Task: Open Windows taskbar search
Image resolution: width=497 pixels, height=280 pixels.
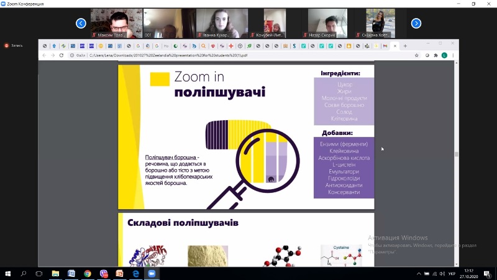Action: pyautogui.click(x=24, y=274)
